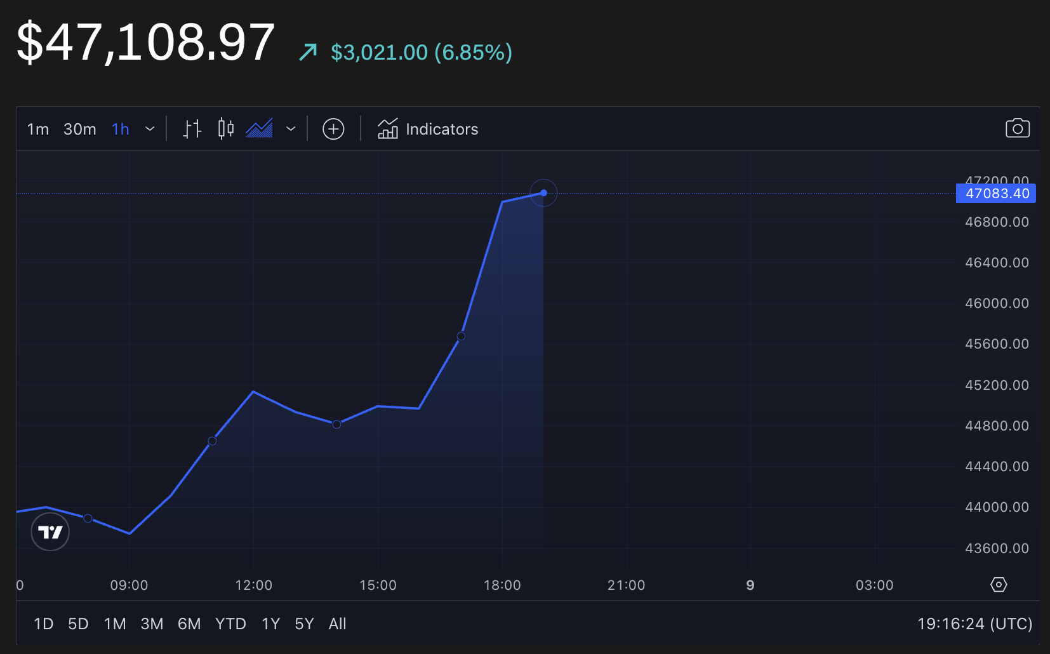Click the last data point at chart peak

[x=543, y=193]
